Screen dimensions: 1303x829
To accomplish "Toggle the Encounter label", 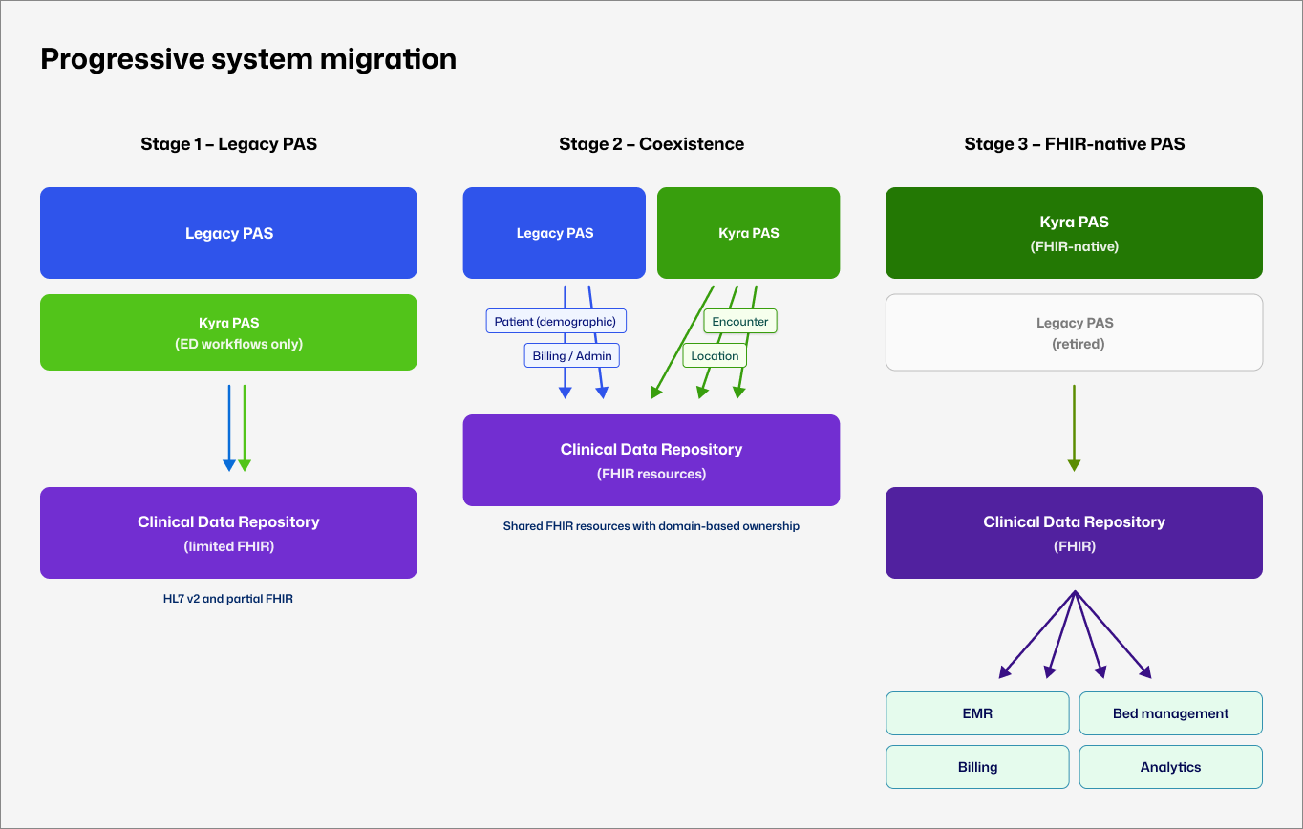I will 740,321.
